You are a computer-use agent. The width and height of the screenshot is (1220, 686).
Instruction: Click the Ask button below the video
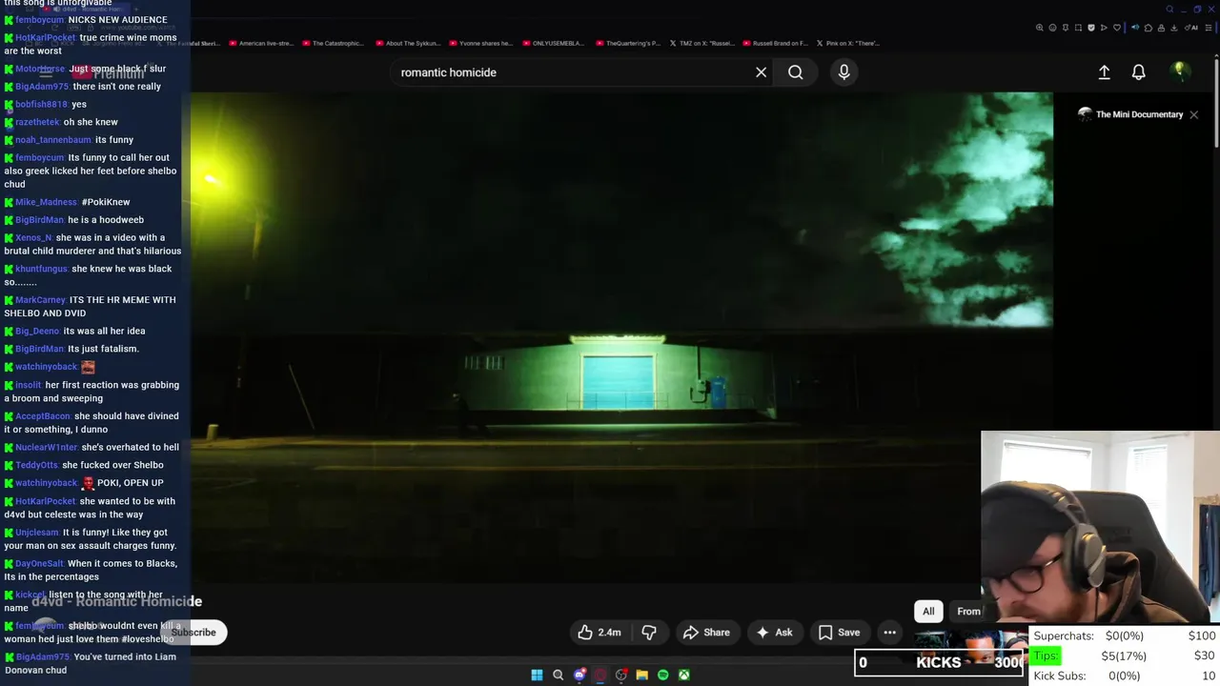coord(774,633)
